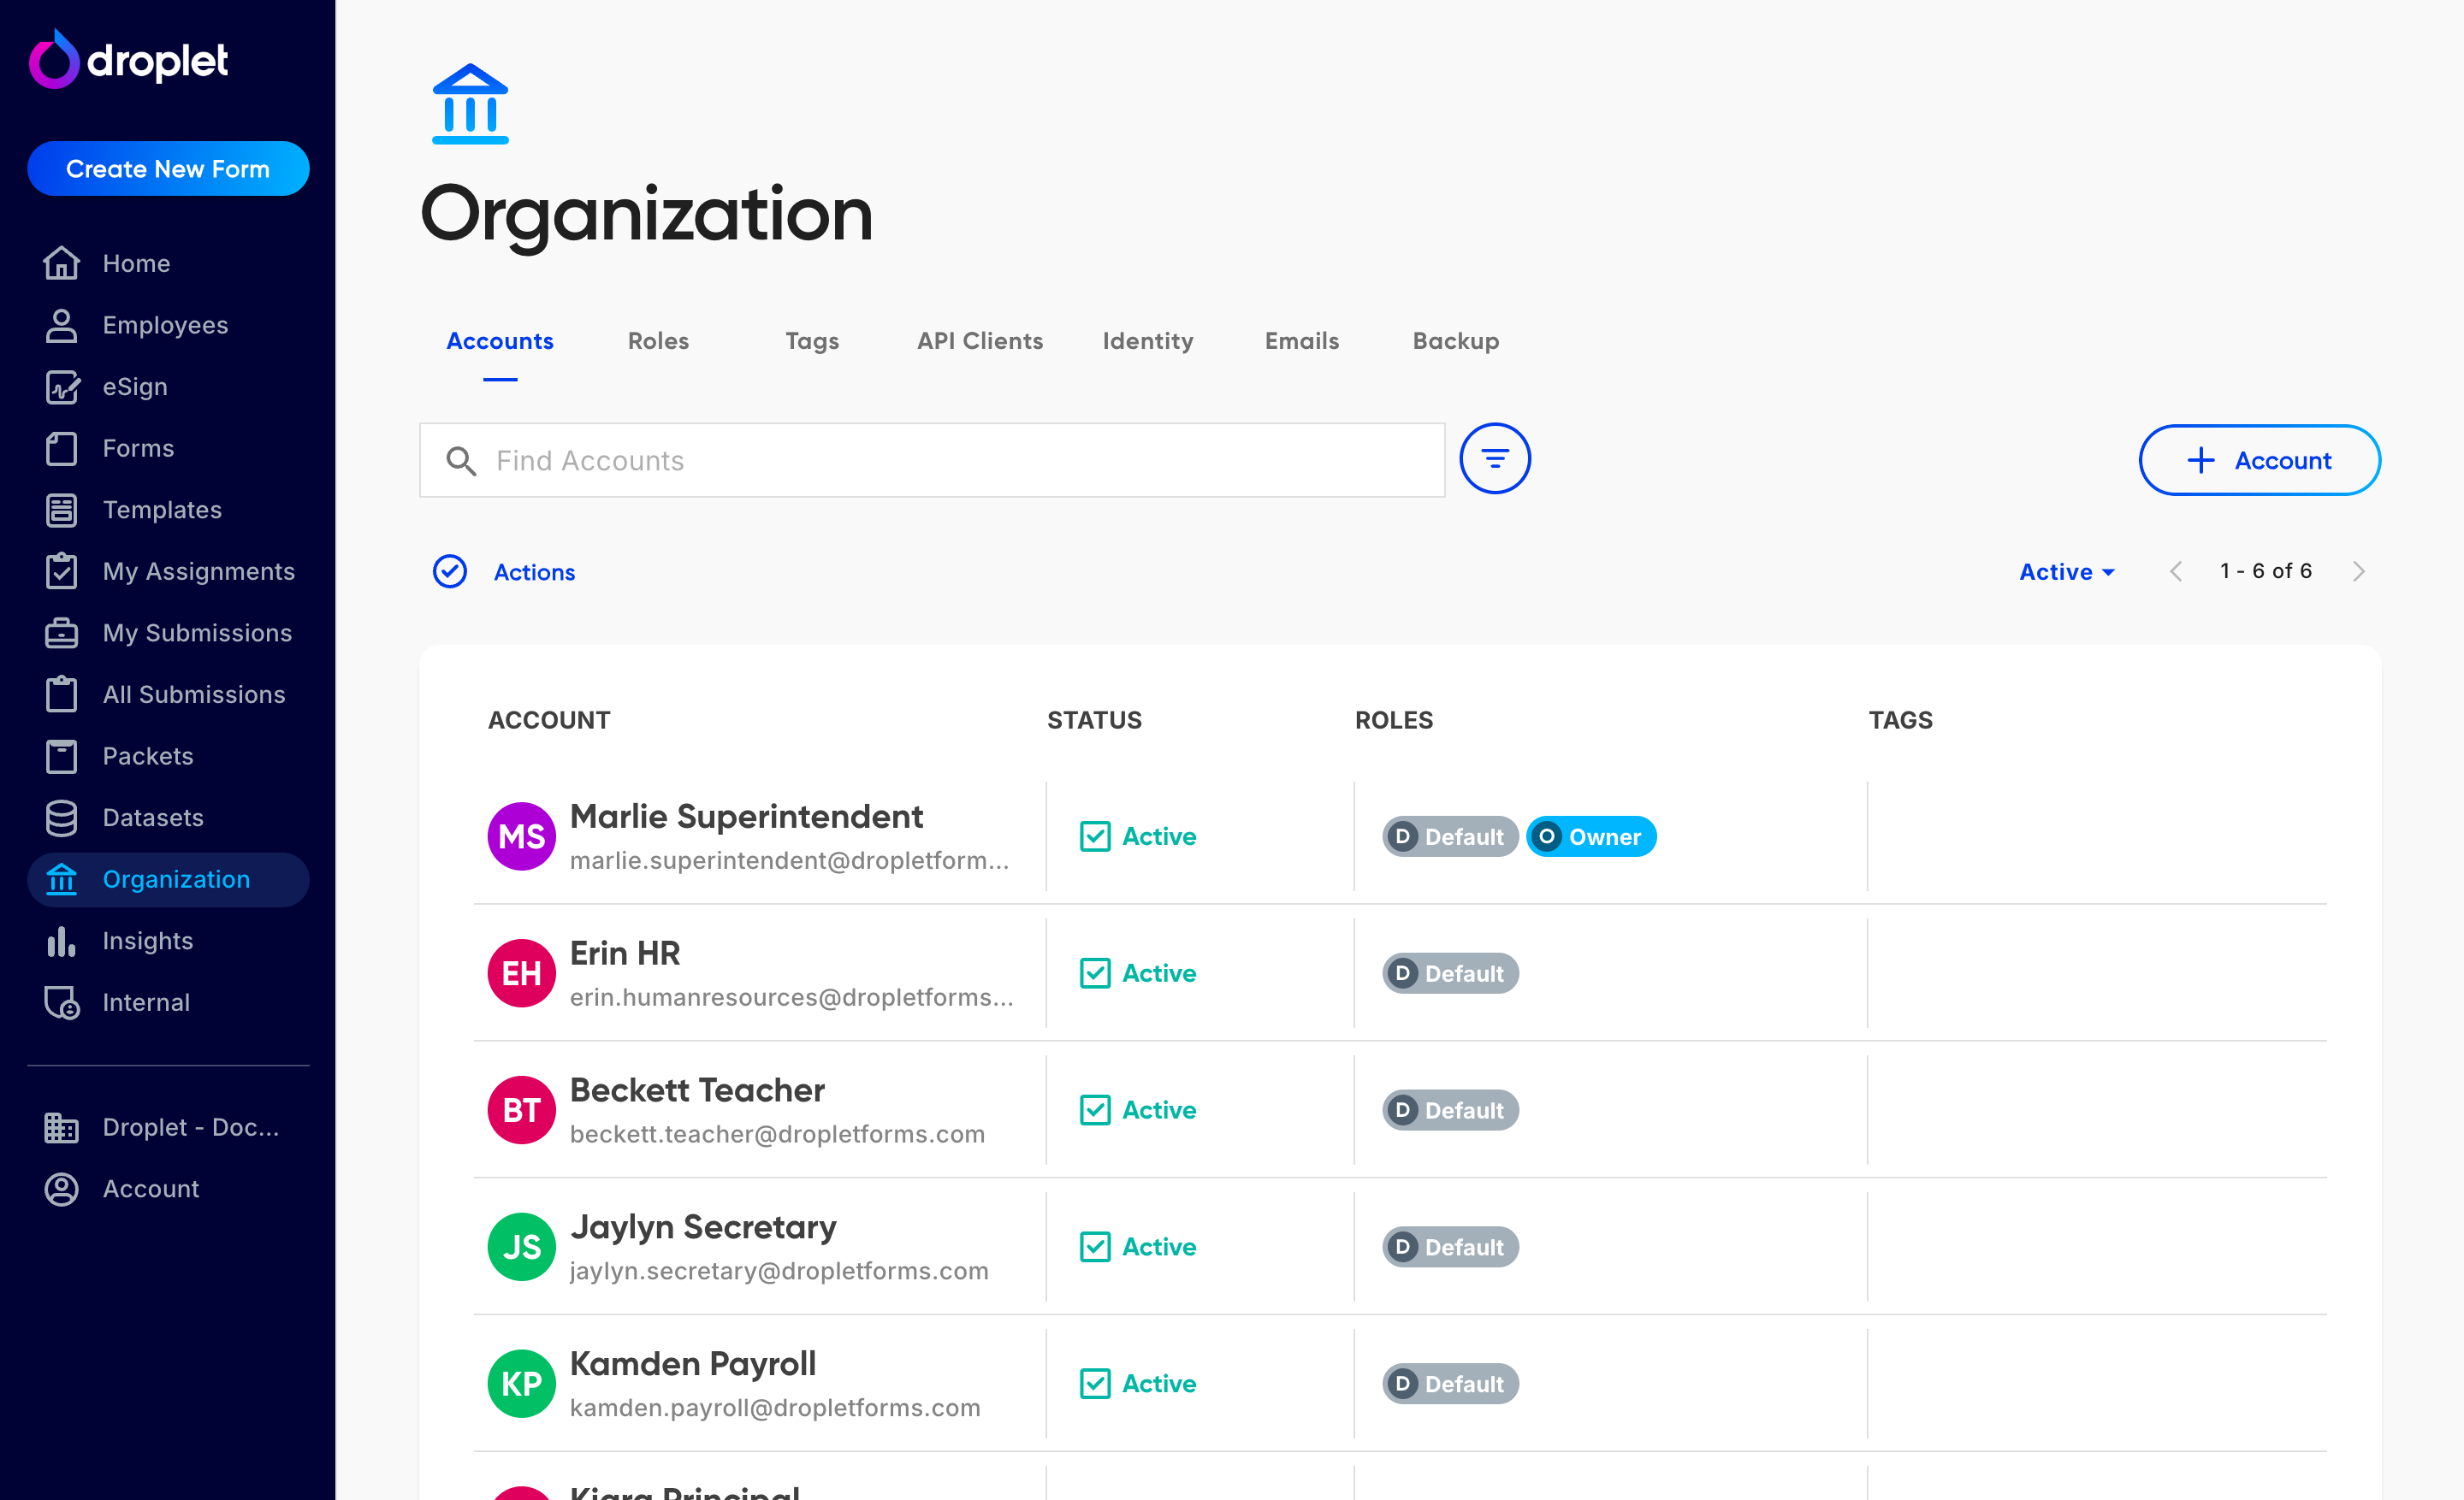Focus the Find Accounts search field
The height and width of the screenshot is (1500, 2464).
(x=932, y=460)
